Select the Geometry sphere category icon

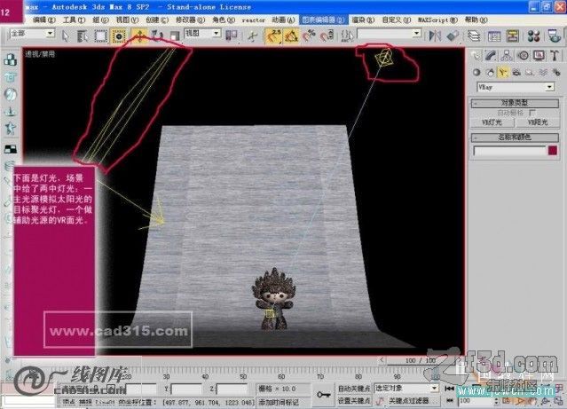coord(476,73)
